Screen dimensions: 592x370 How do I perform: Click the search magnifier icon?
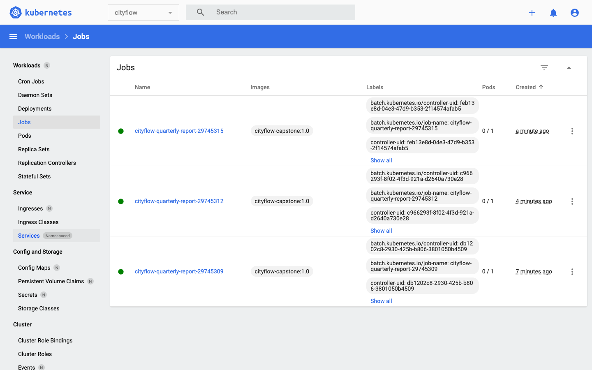point(200,12)
